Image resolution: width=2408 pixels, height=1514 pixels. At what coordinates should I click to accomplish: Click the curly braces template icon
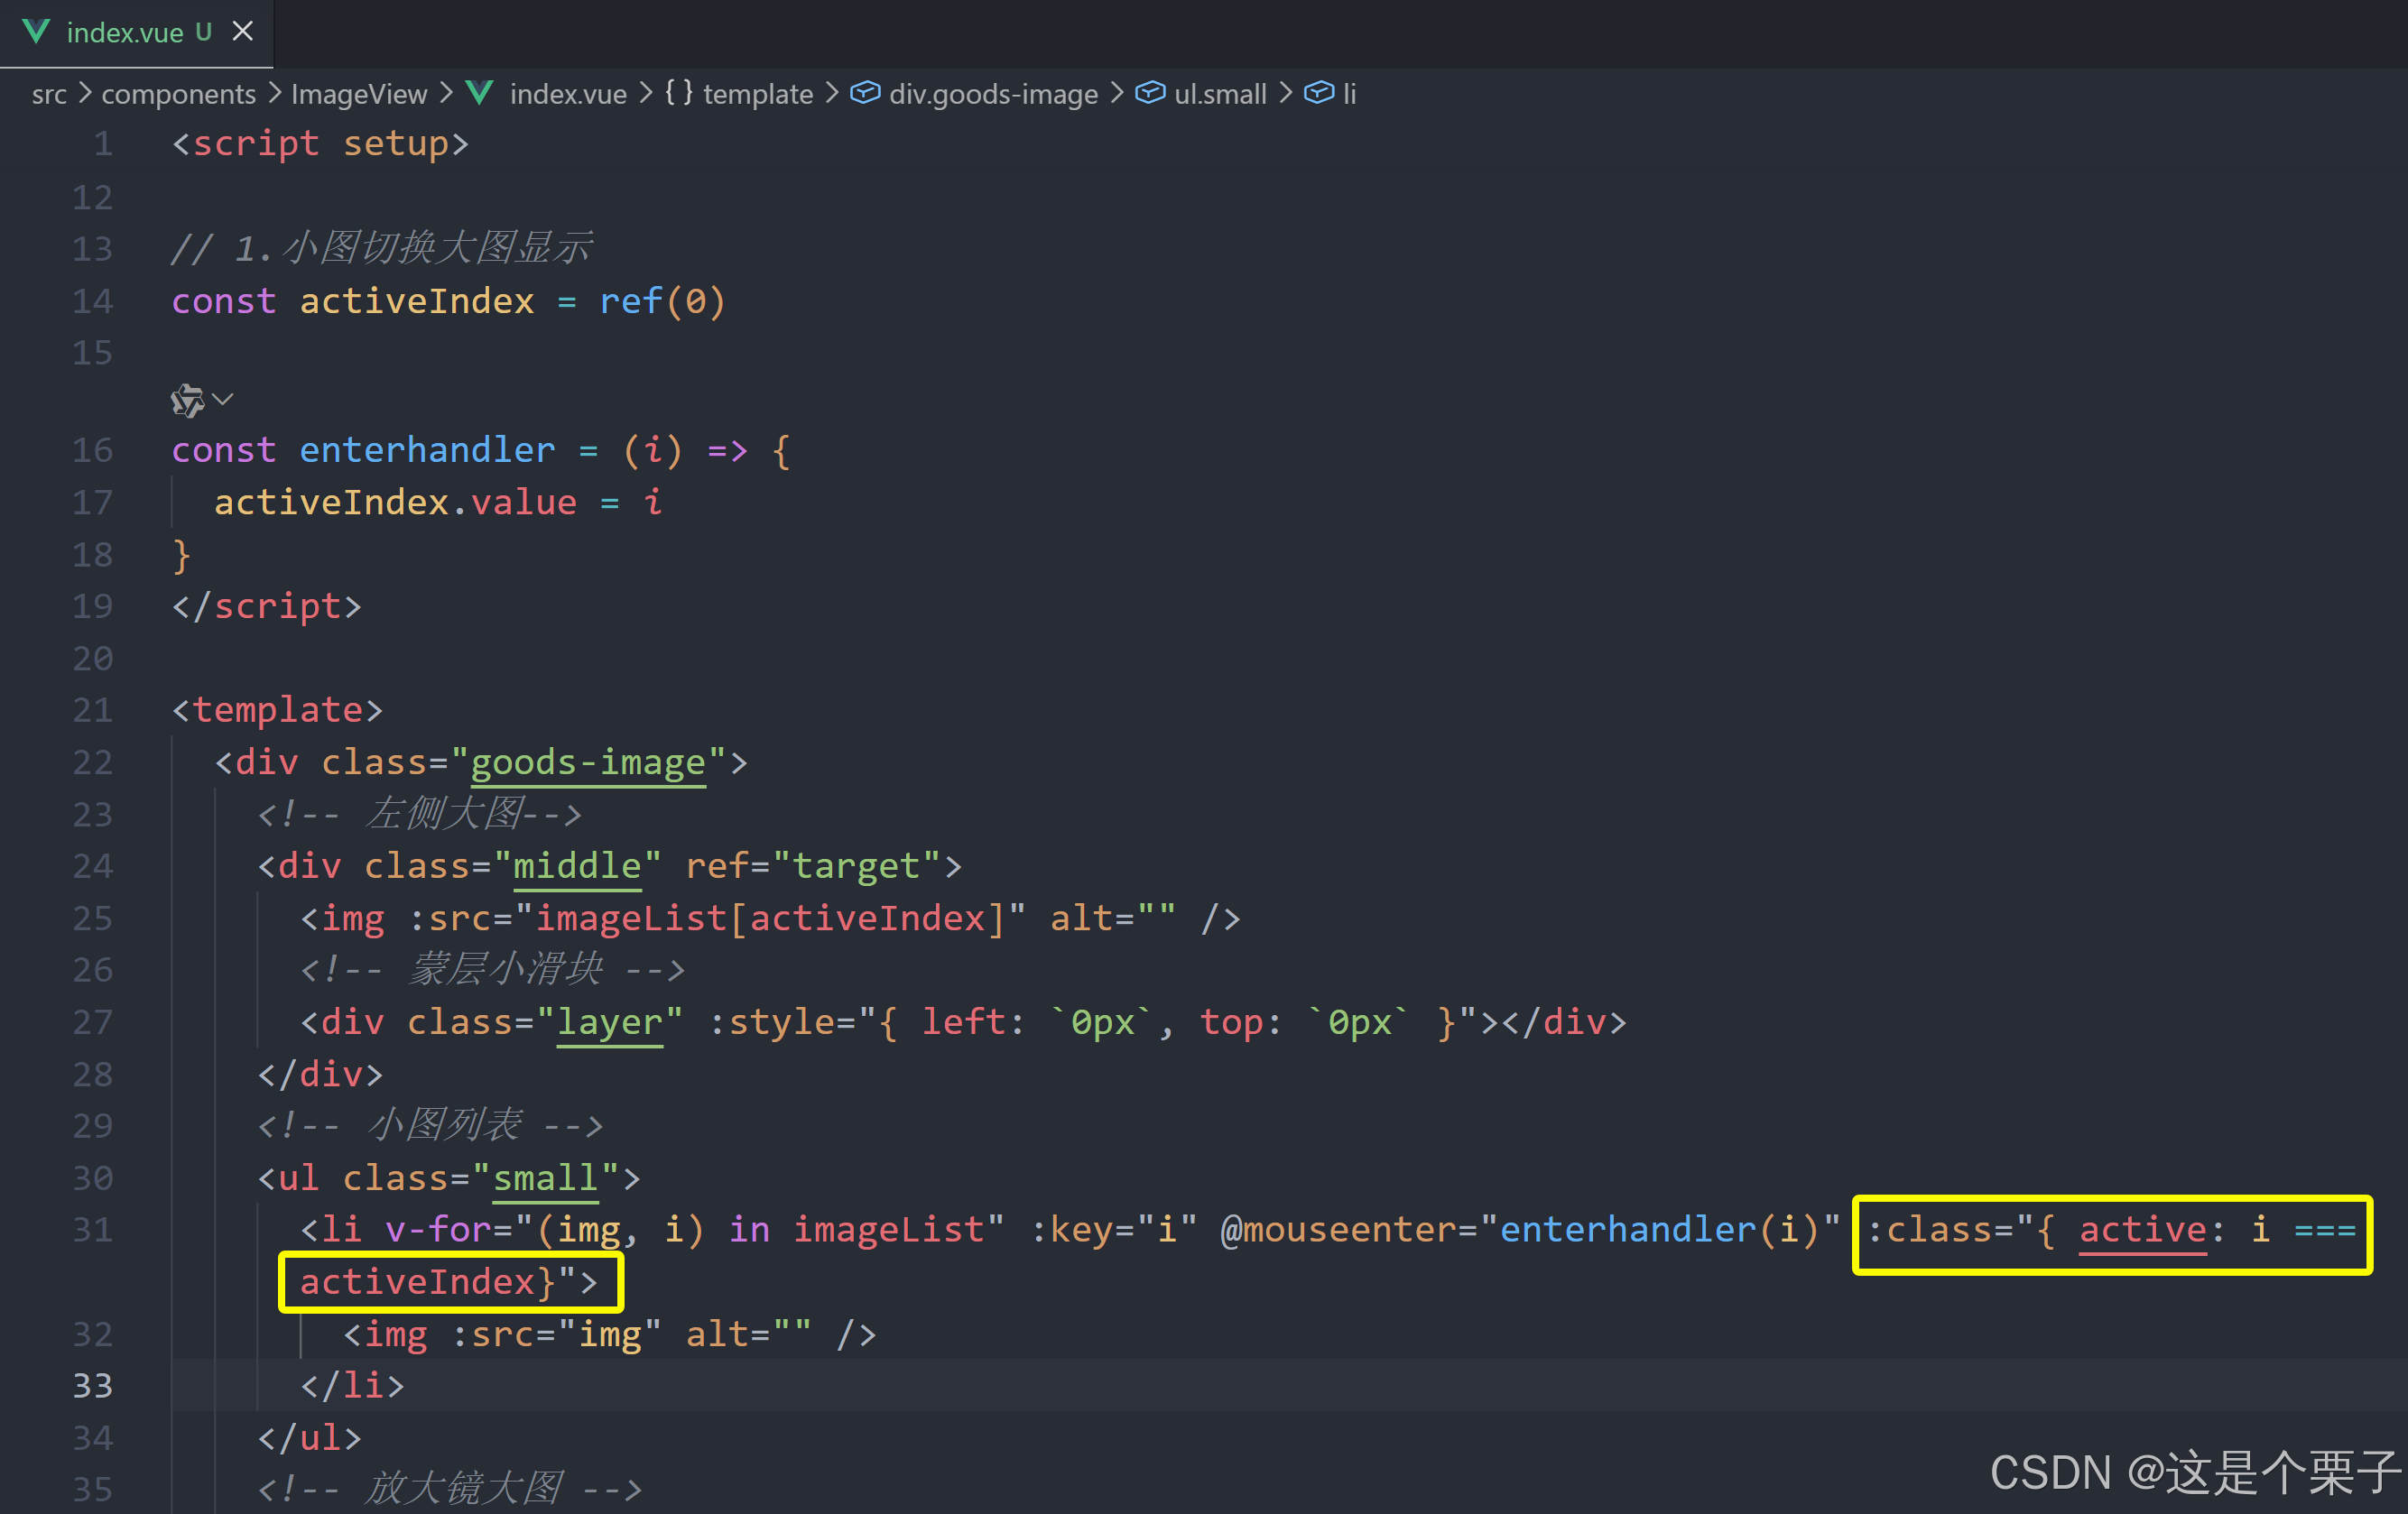tap(679, 93)
